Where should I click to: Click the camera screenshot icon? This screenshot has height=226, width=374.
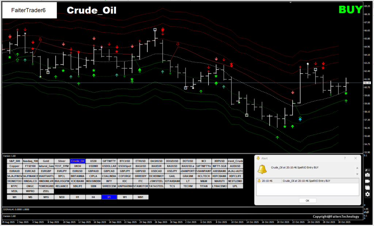click(x=367, y=175)
